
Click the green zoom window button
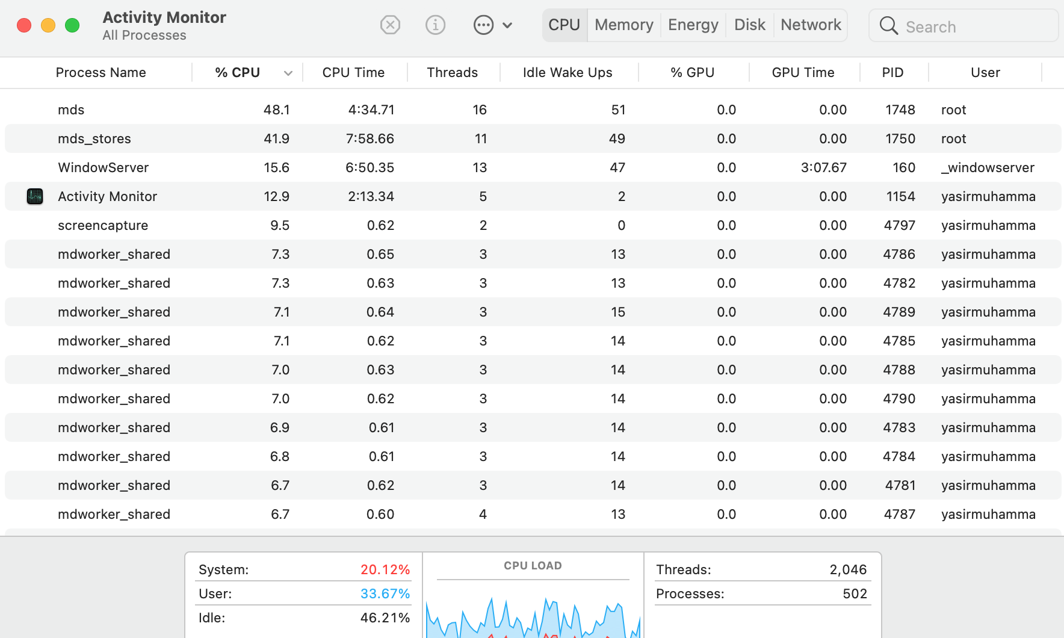coord(72,25)
